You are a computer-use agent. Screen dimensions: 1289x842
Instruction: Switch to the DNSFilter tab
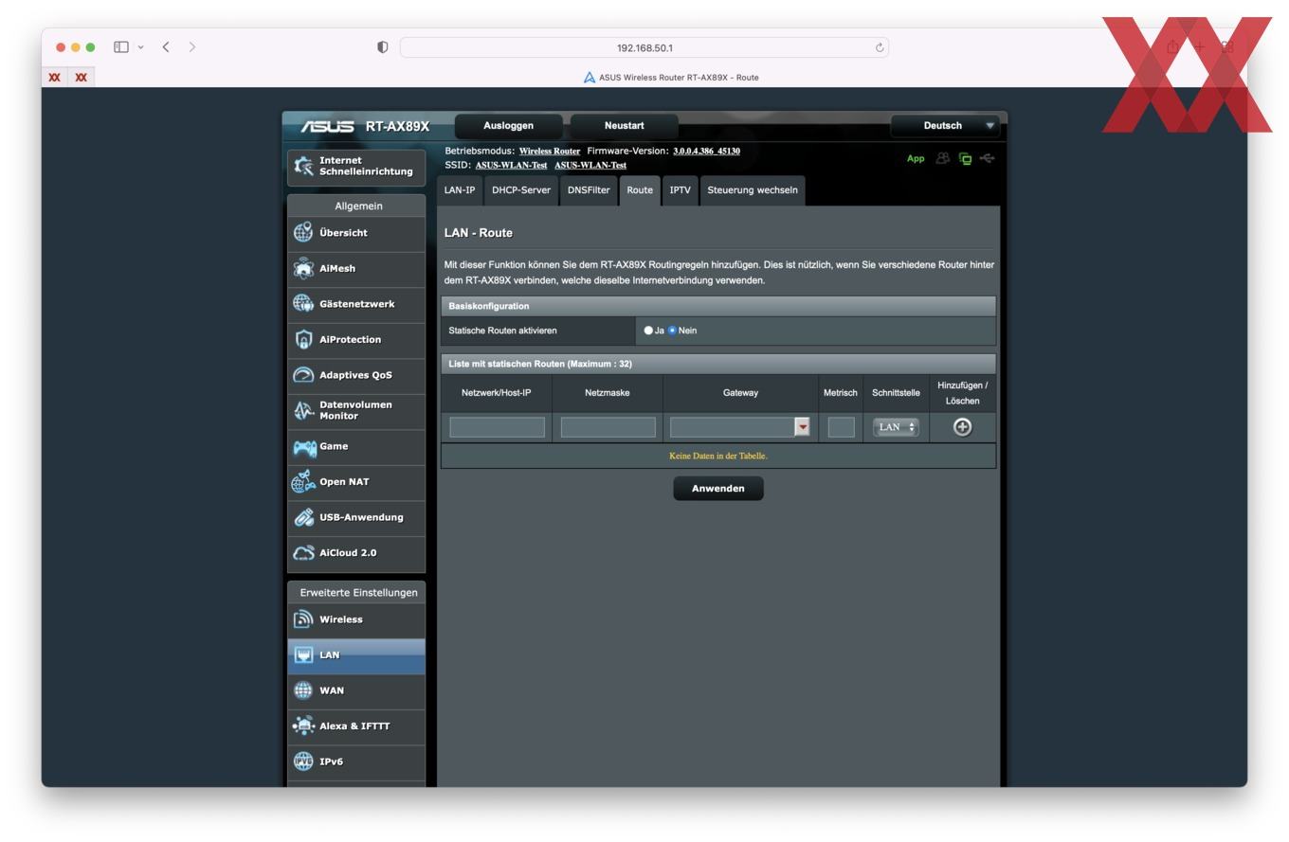tap(589, 190)
